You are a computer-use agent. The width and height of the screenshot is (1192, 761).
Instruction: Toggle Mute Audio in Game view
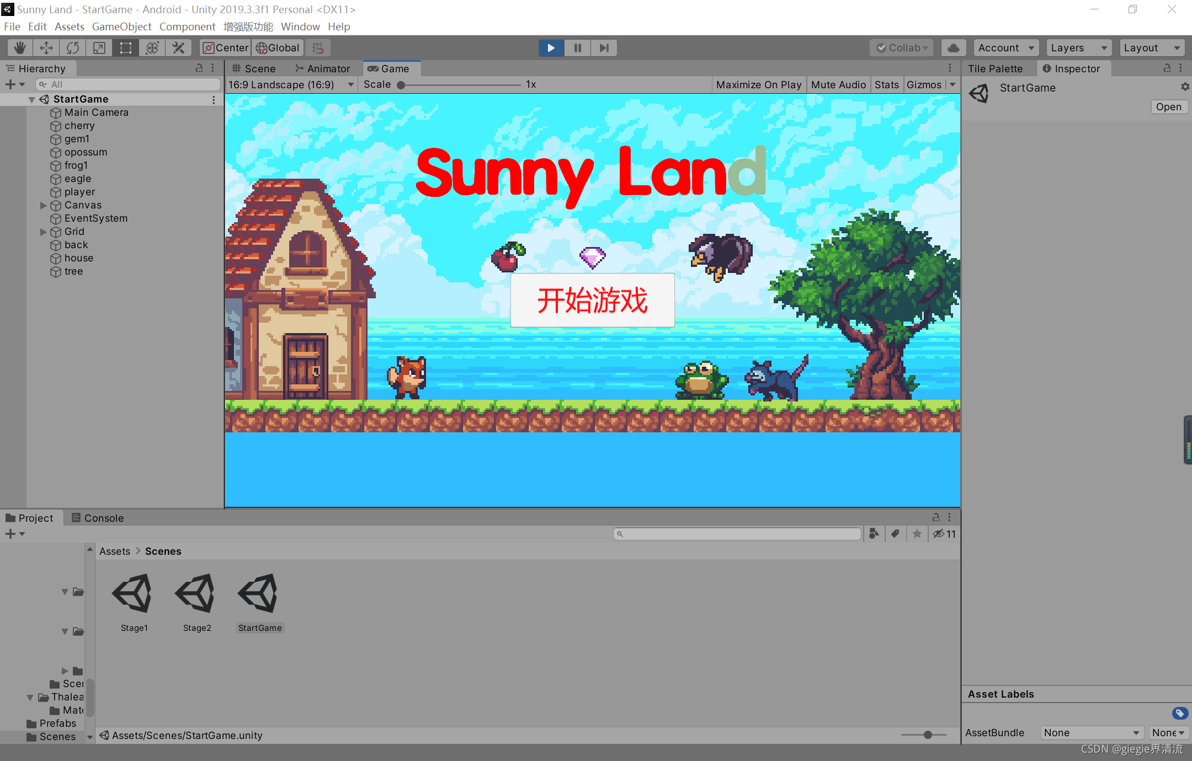[x=838, y=84]
